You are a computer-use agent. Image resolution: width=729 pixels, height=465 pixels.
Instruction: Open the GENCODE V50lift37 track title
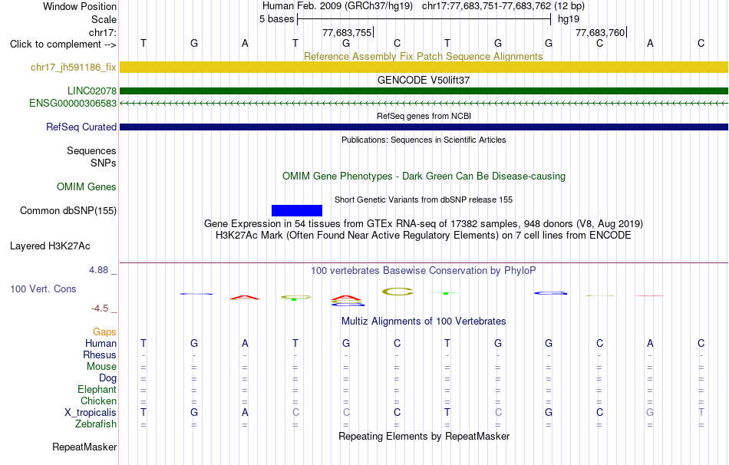(x=424, y=80)
